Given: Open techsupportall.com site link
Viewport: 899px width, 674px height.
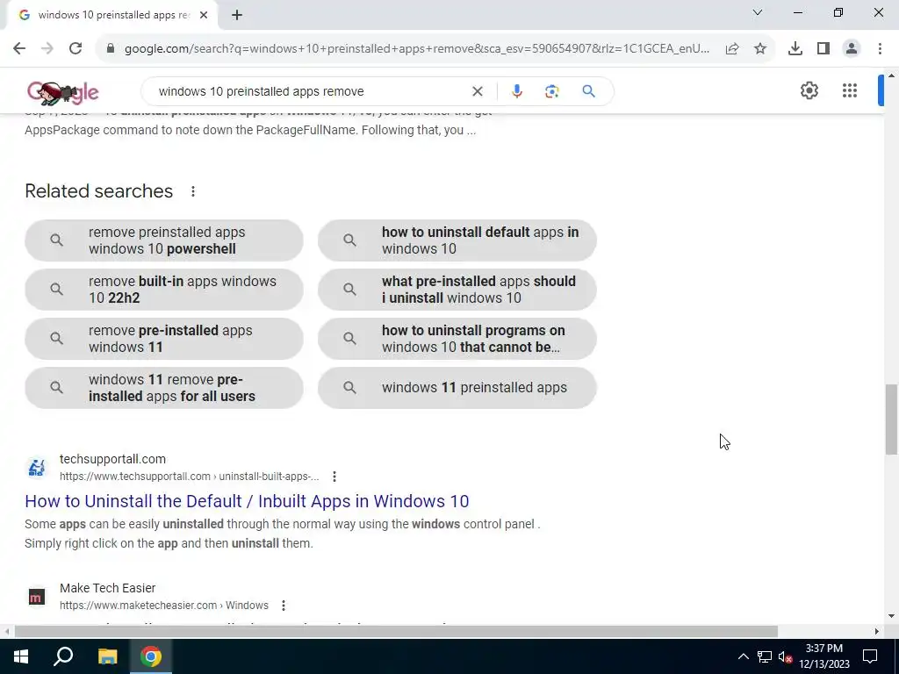Looking at the screenshot, I should click(113, 459).
